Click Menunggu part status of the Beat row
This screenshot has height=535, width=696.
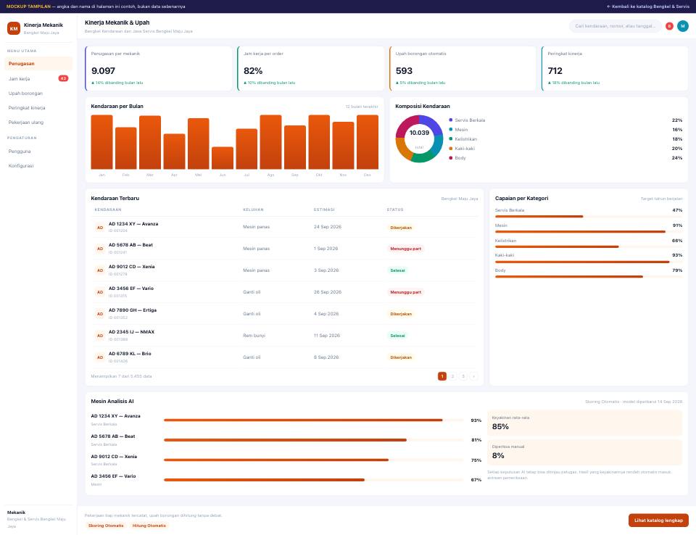click(x=406, y=249)
